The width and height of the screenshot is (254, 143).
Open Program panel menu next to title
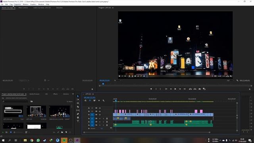pyautogui.click(x=113, y=8)
